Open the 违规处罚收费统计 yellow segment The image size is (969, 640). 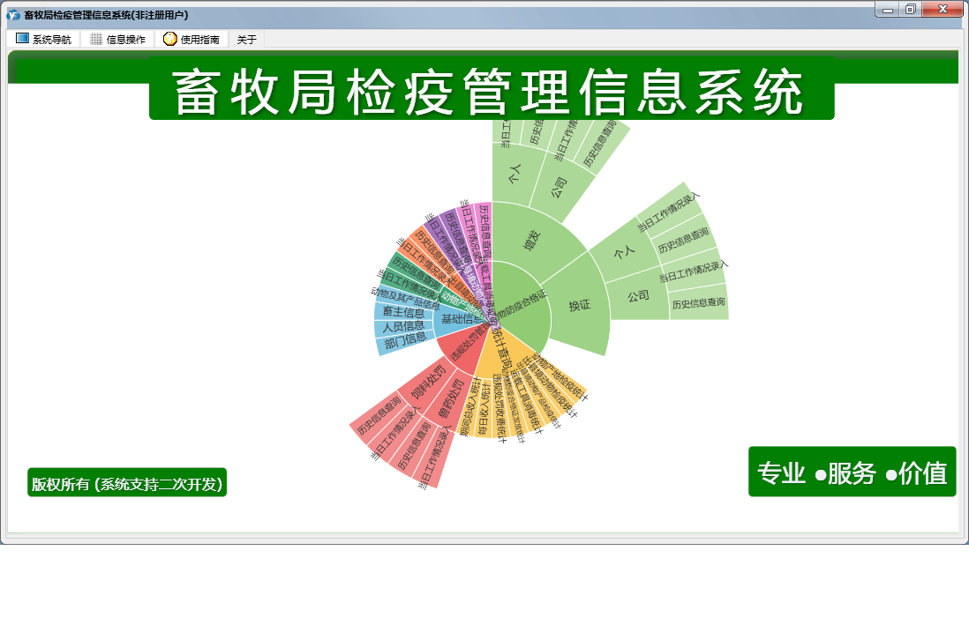500,408
